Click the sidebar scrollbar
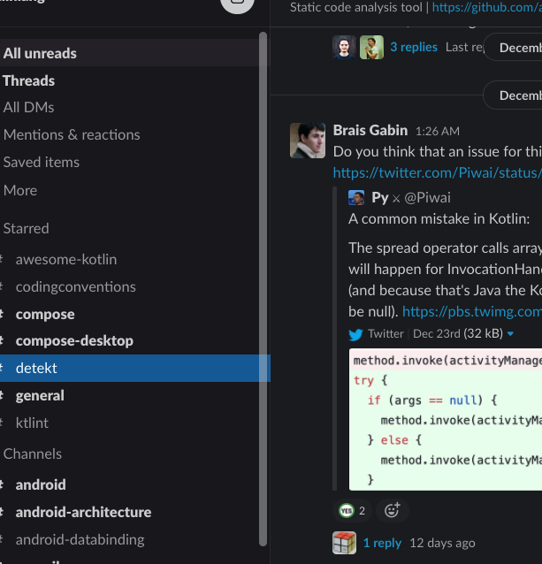 263,289
